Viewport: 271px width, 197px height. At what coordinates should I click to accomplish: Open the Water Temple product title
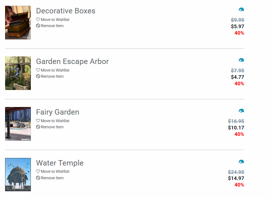59,163
